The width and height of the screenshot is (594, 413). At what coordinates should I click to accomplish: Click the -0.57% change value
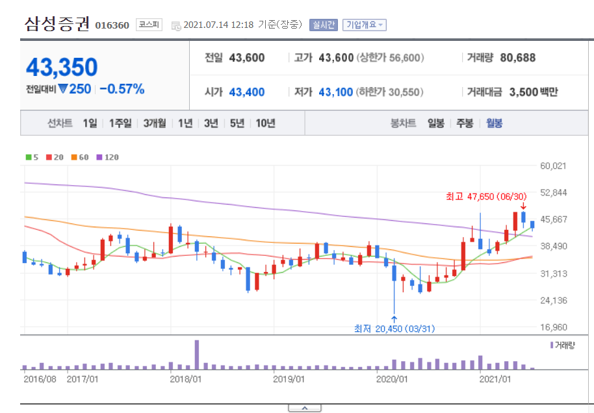[122, 89]
